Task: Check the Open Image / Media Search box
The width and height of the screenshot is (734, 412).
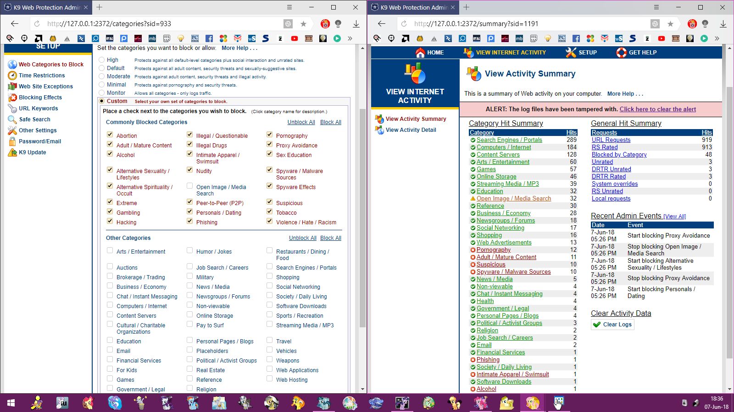Action: click(x=189, y=186)
